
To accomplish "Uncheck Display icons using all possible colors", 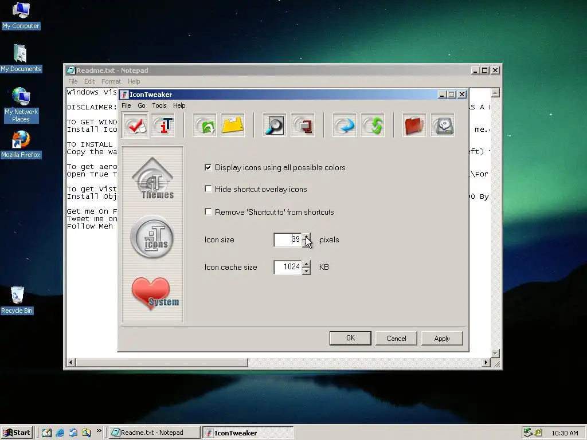I will coord(208,167).
